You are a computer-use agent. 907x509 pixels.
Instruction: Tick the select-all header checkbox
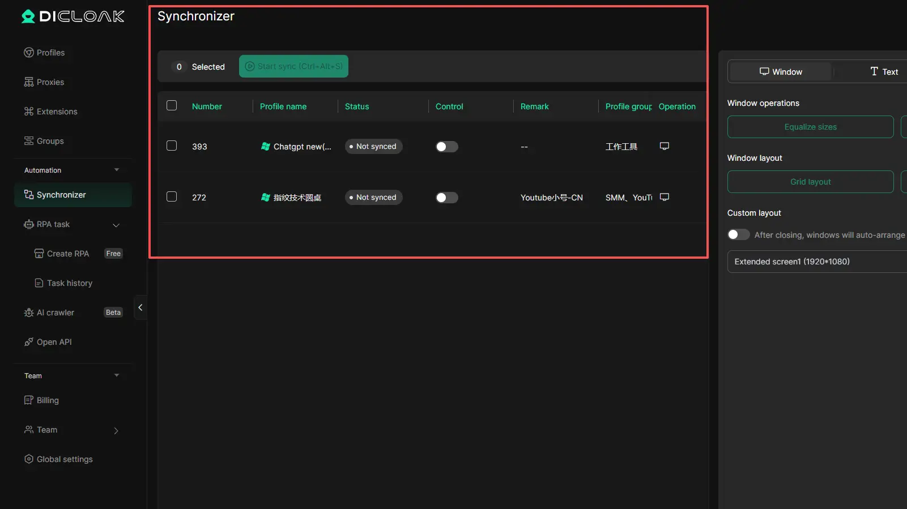pos(172,106)
